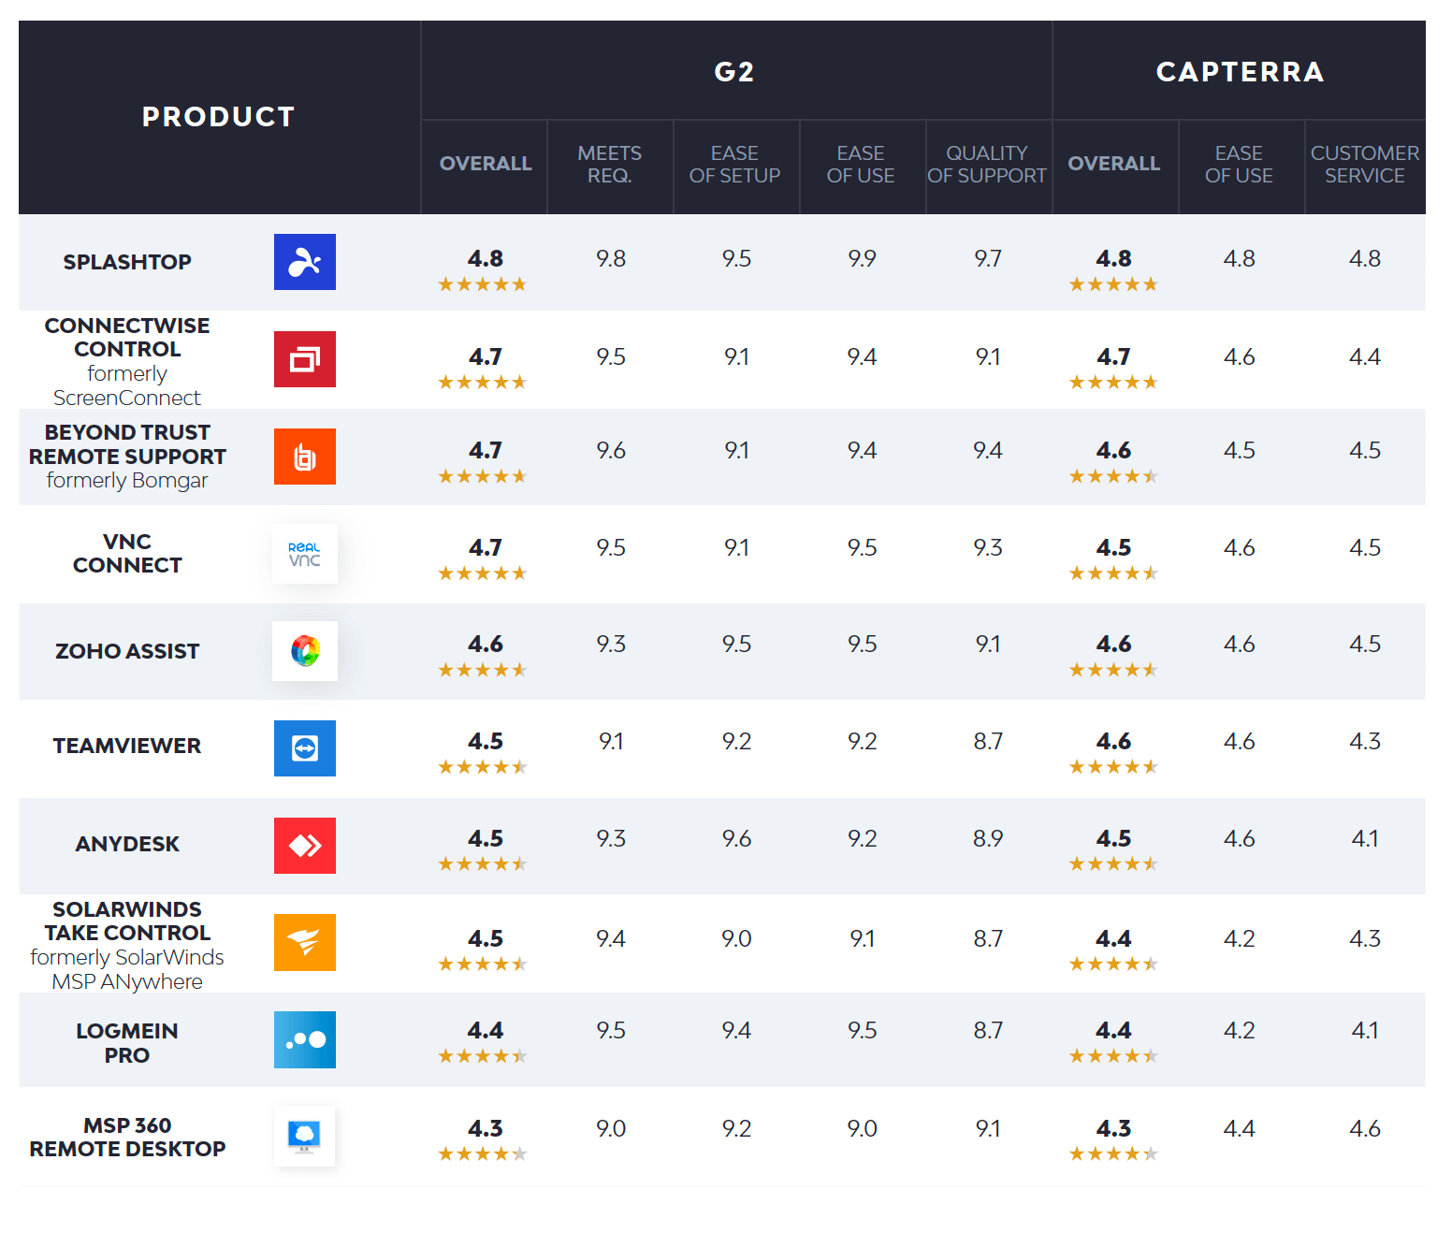
Task: Select the Customer Service column header
Action: point(1364,165)
